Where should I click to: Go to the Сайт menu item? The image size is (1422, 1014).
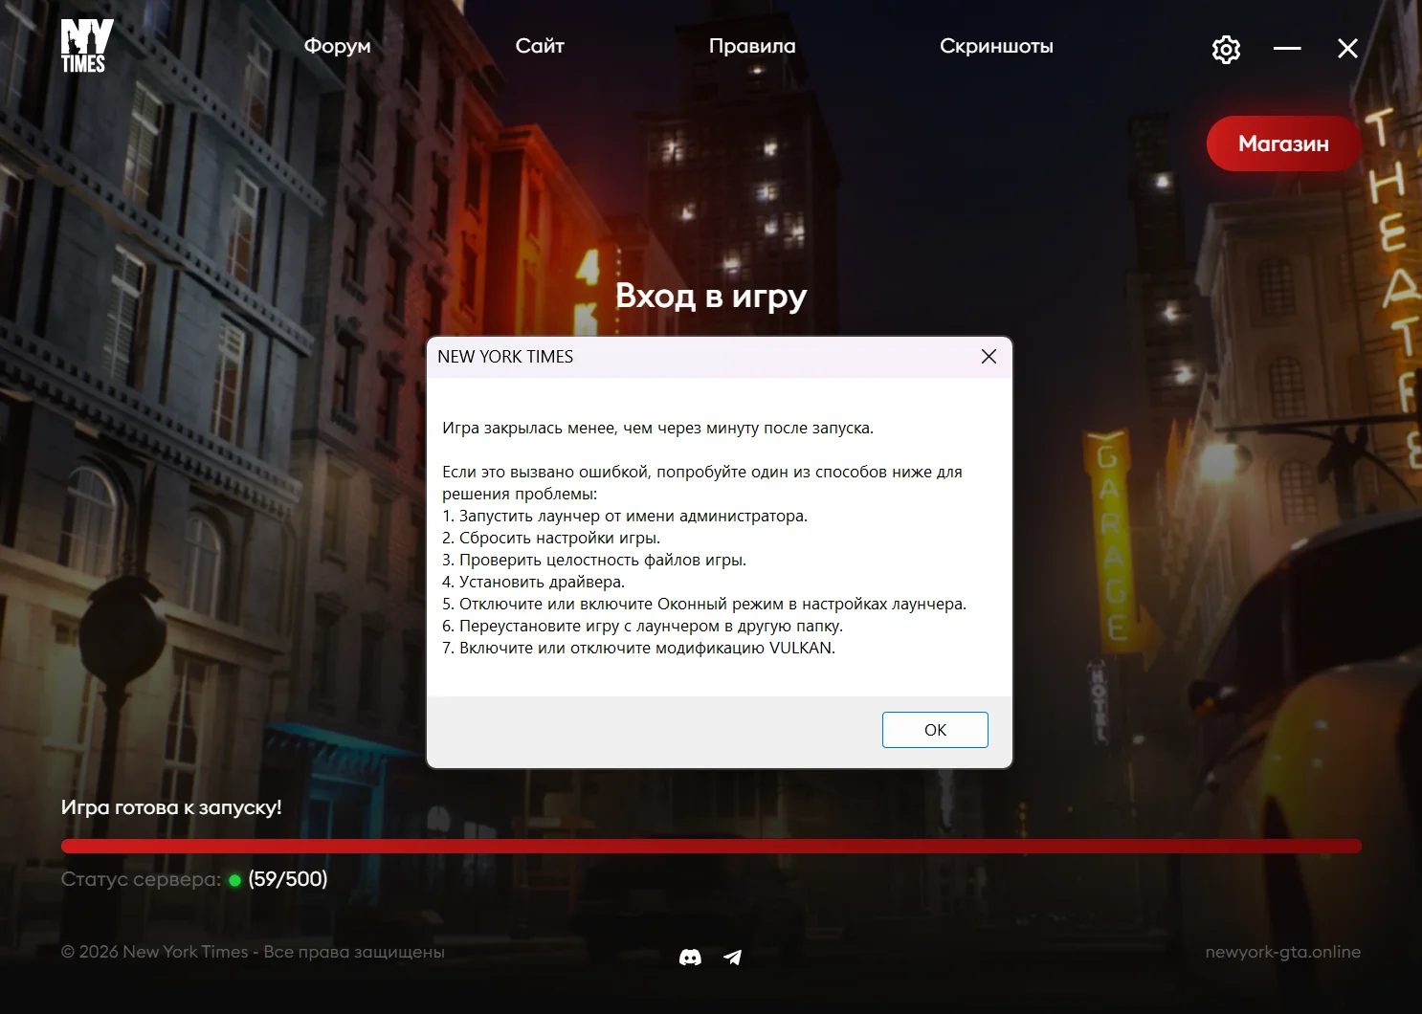click(540, 46)
